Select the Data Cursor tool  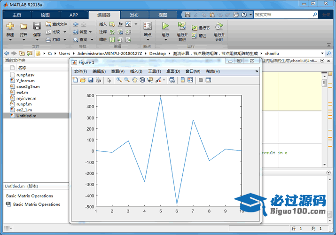[150, 80]
